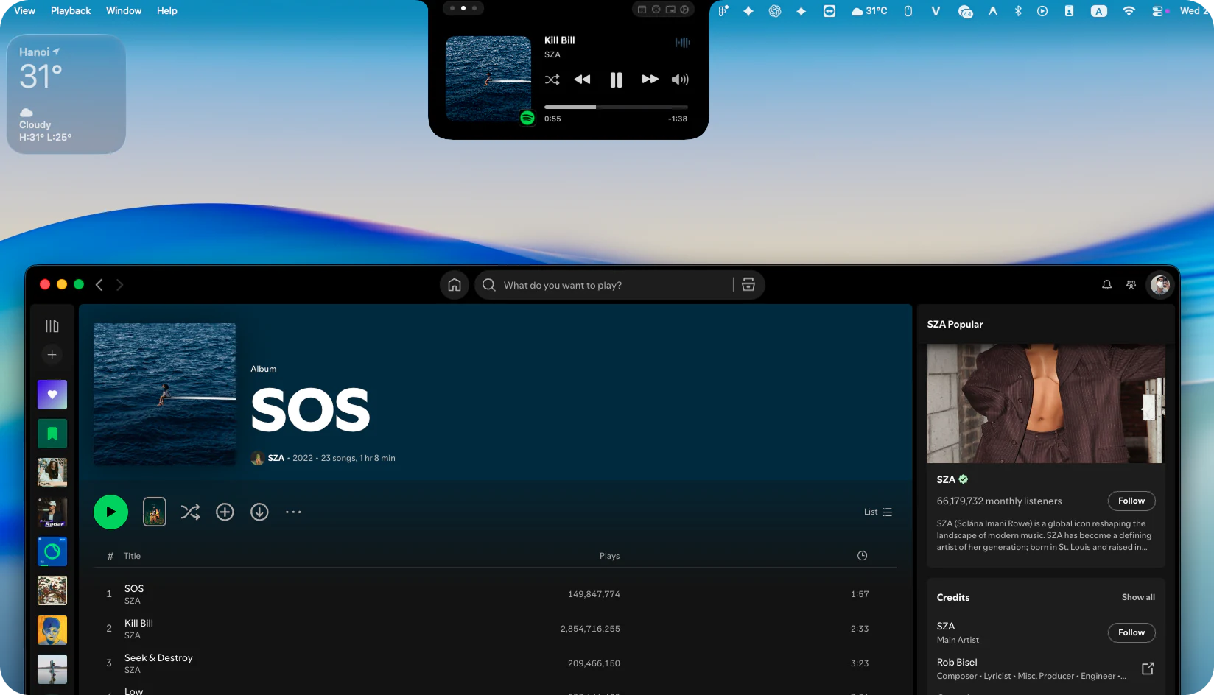Click the Title column header
The width and height of the screenshot is (1214, 695).
coord(132,556)
